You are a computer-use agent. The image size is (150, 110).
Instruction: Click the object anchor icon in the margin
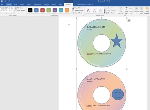[x=69, y=24]
